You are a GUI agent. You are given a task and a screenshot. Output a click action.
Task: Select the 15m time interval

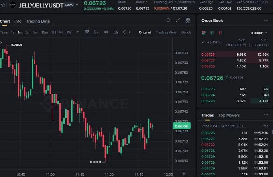click(x=45, y=32)
